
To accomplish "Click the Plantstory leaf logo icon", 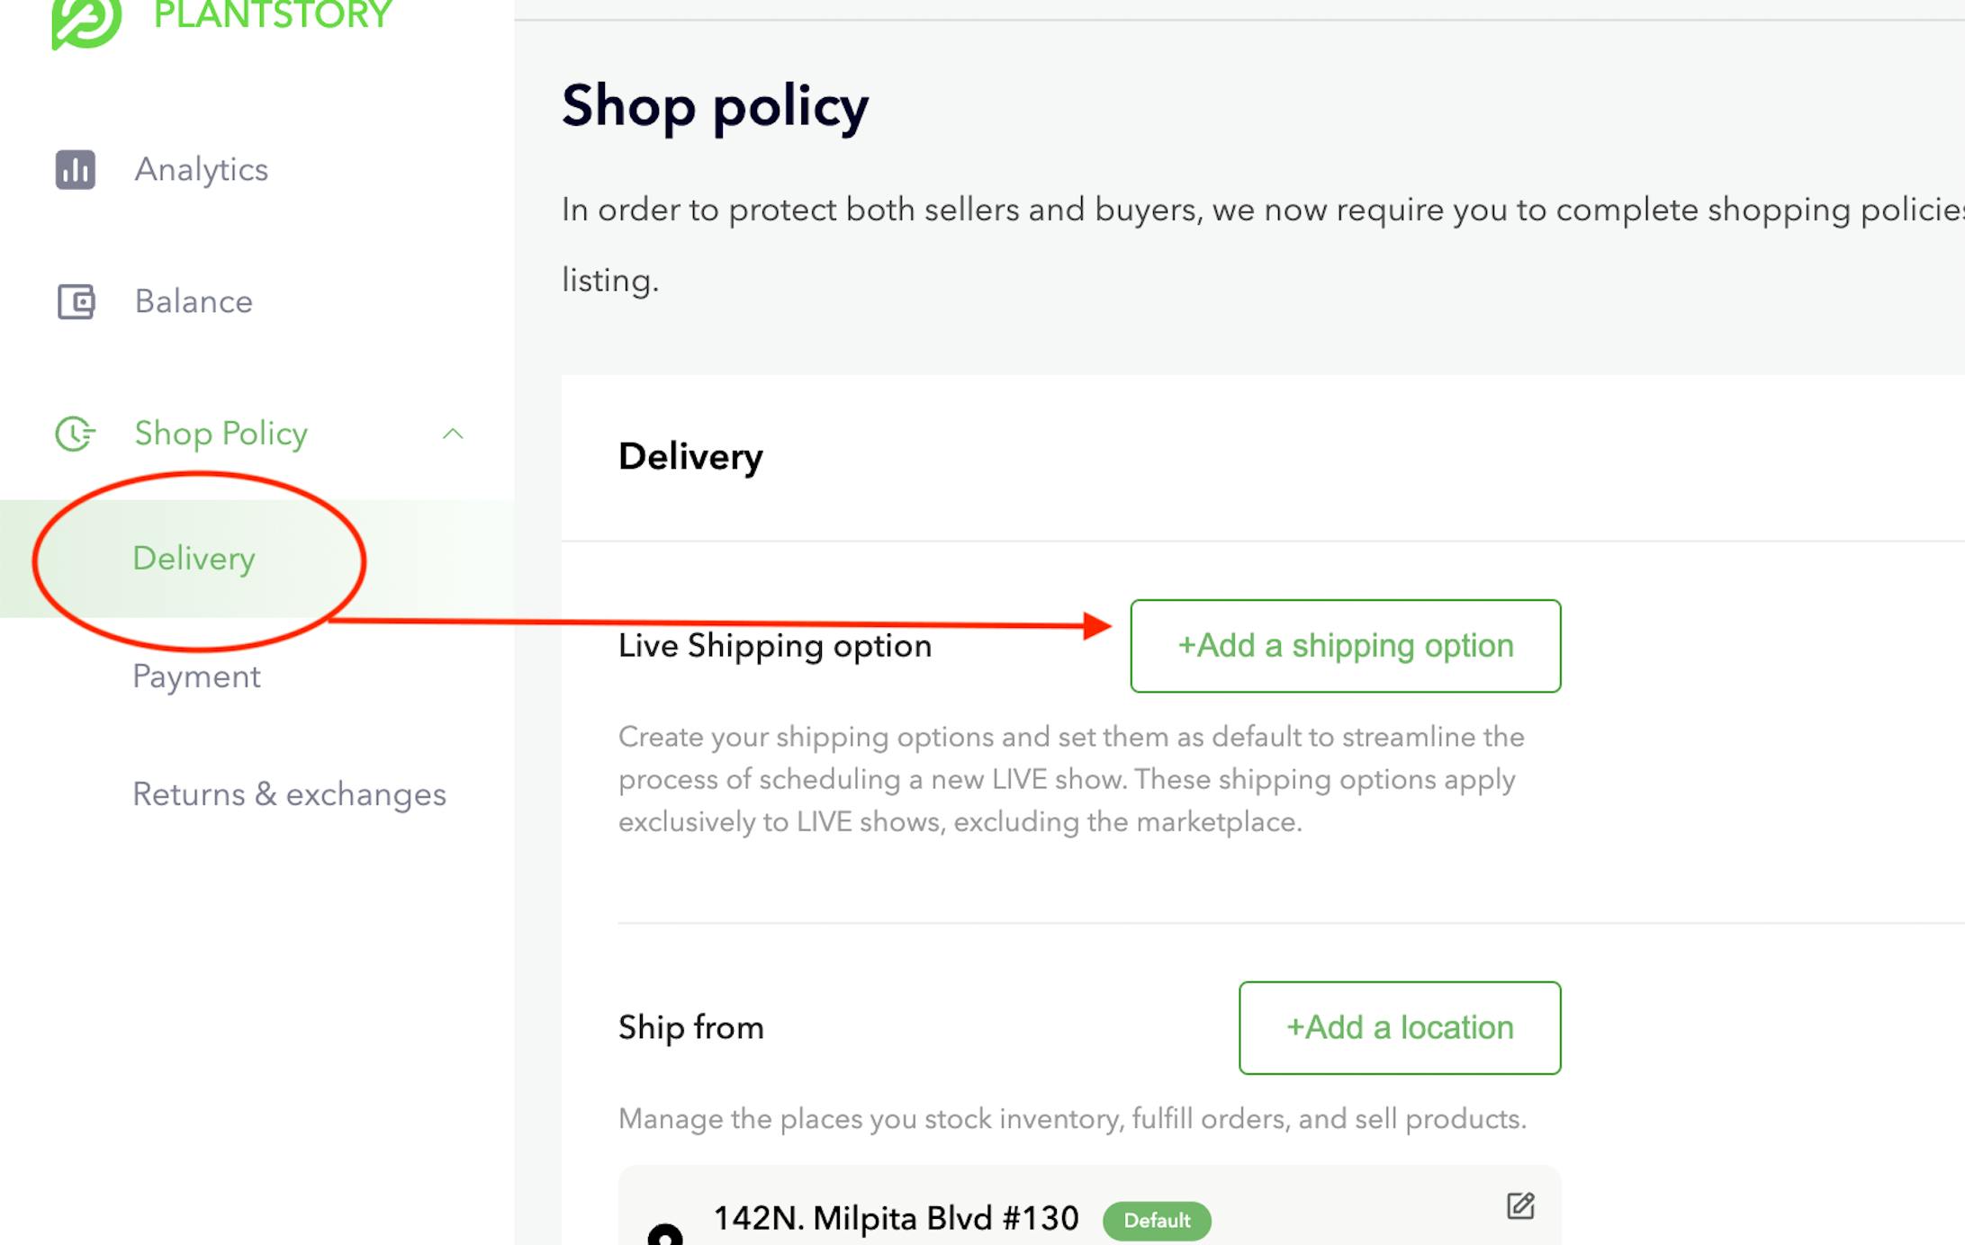I will [86, 20].
